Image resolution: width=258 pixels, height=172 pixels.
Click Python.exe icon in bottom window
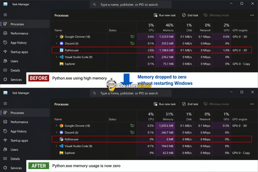click(x=61, y=139)
